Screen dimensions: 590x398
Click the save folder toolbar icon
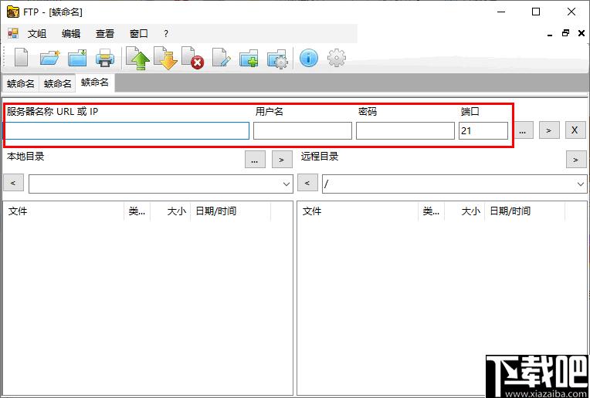[x=77, y=59]
